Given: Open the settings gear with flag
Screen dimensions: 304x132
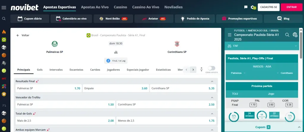Looking at the screenshot, I should [x=253, y=7].
